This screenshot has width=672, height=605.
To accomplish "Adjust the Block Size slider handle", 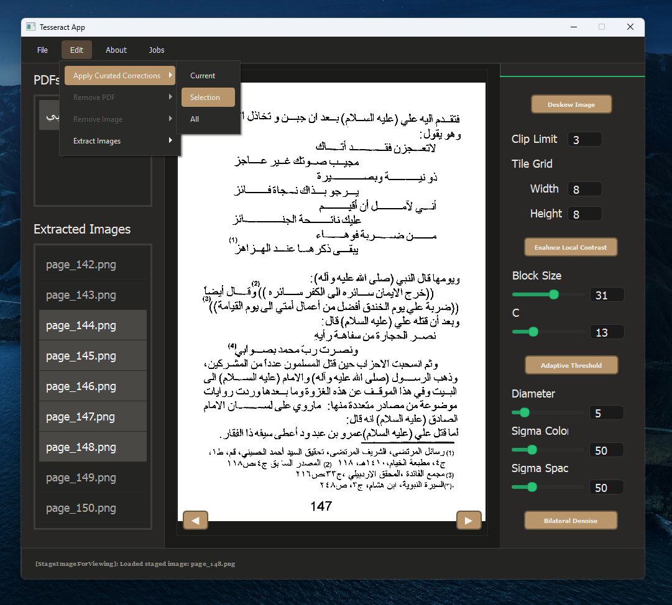I will coord(554,294).
